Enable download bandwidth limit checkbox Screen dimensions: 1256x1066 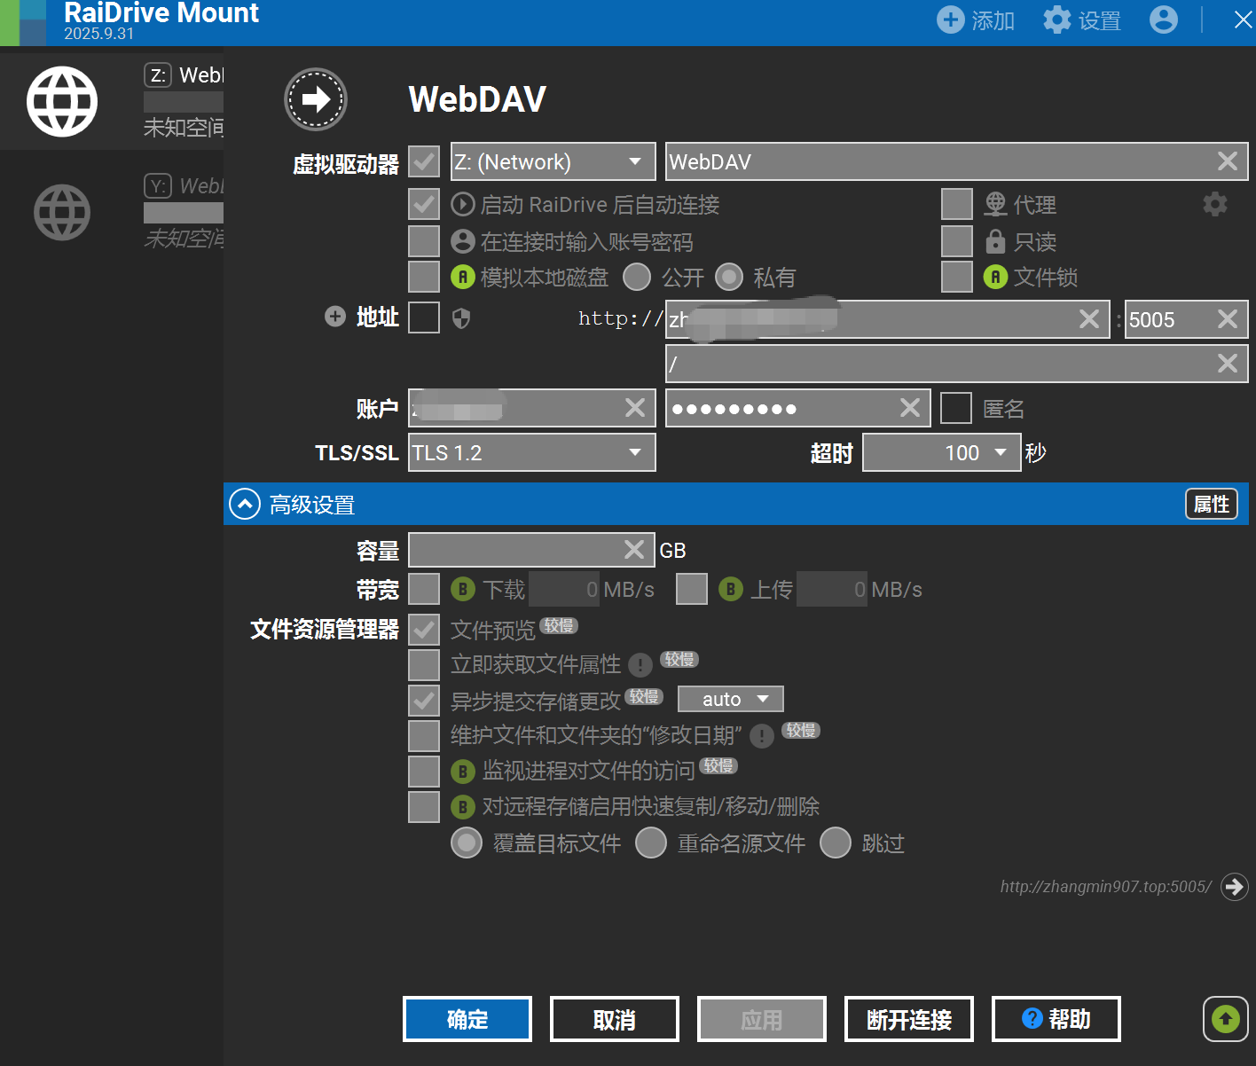[x=424, y=589]
